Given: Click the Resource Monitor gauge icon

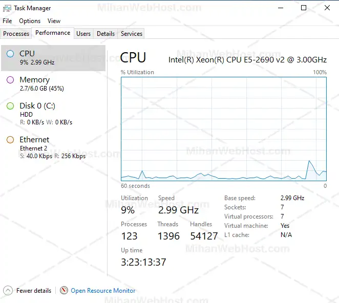Looking at the screenshot, I should point(64,291).
